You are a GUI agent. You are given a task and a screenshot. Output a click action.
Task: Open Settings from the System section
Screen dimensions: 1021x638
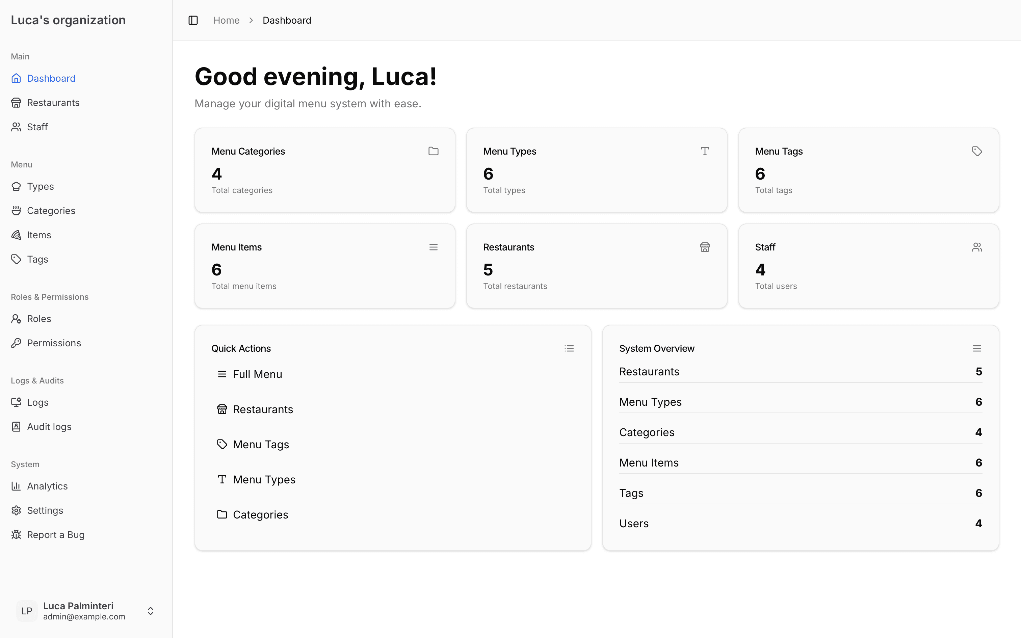pyautogui.click(x=45, y=510)
